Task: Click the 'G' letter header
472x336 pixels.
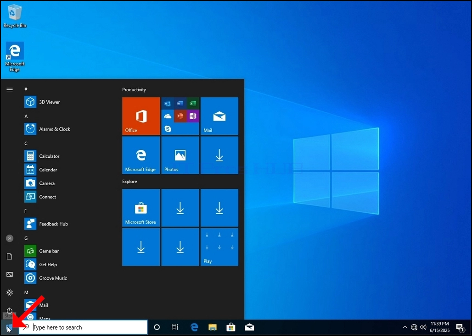Action: 26,238
